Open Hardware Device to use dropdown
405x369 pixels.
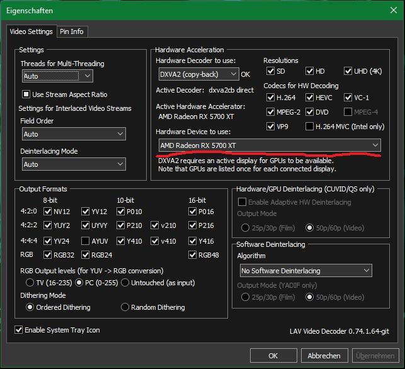[x=270, y=145]
